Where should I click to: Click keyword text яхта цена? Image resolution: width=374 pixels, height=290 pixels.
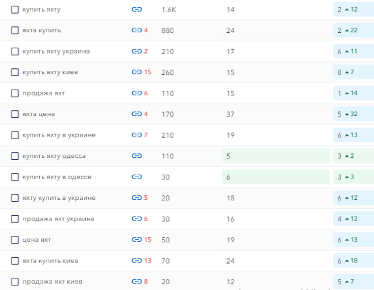tap(39, 114)
